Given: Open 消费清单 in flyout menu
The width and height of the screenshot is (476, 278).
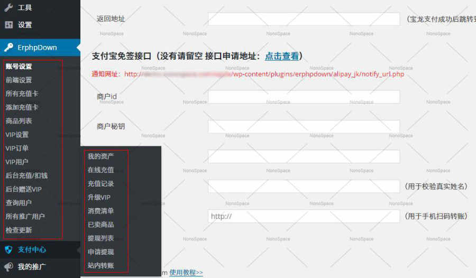Looking at the screenshot, I should point(101,211).
